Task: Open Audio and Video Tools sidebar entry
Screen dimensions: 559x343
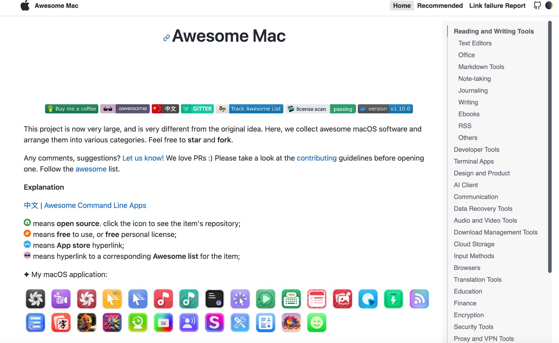Action: click(485, 221)
